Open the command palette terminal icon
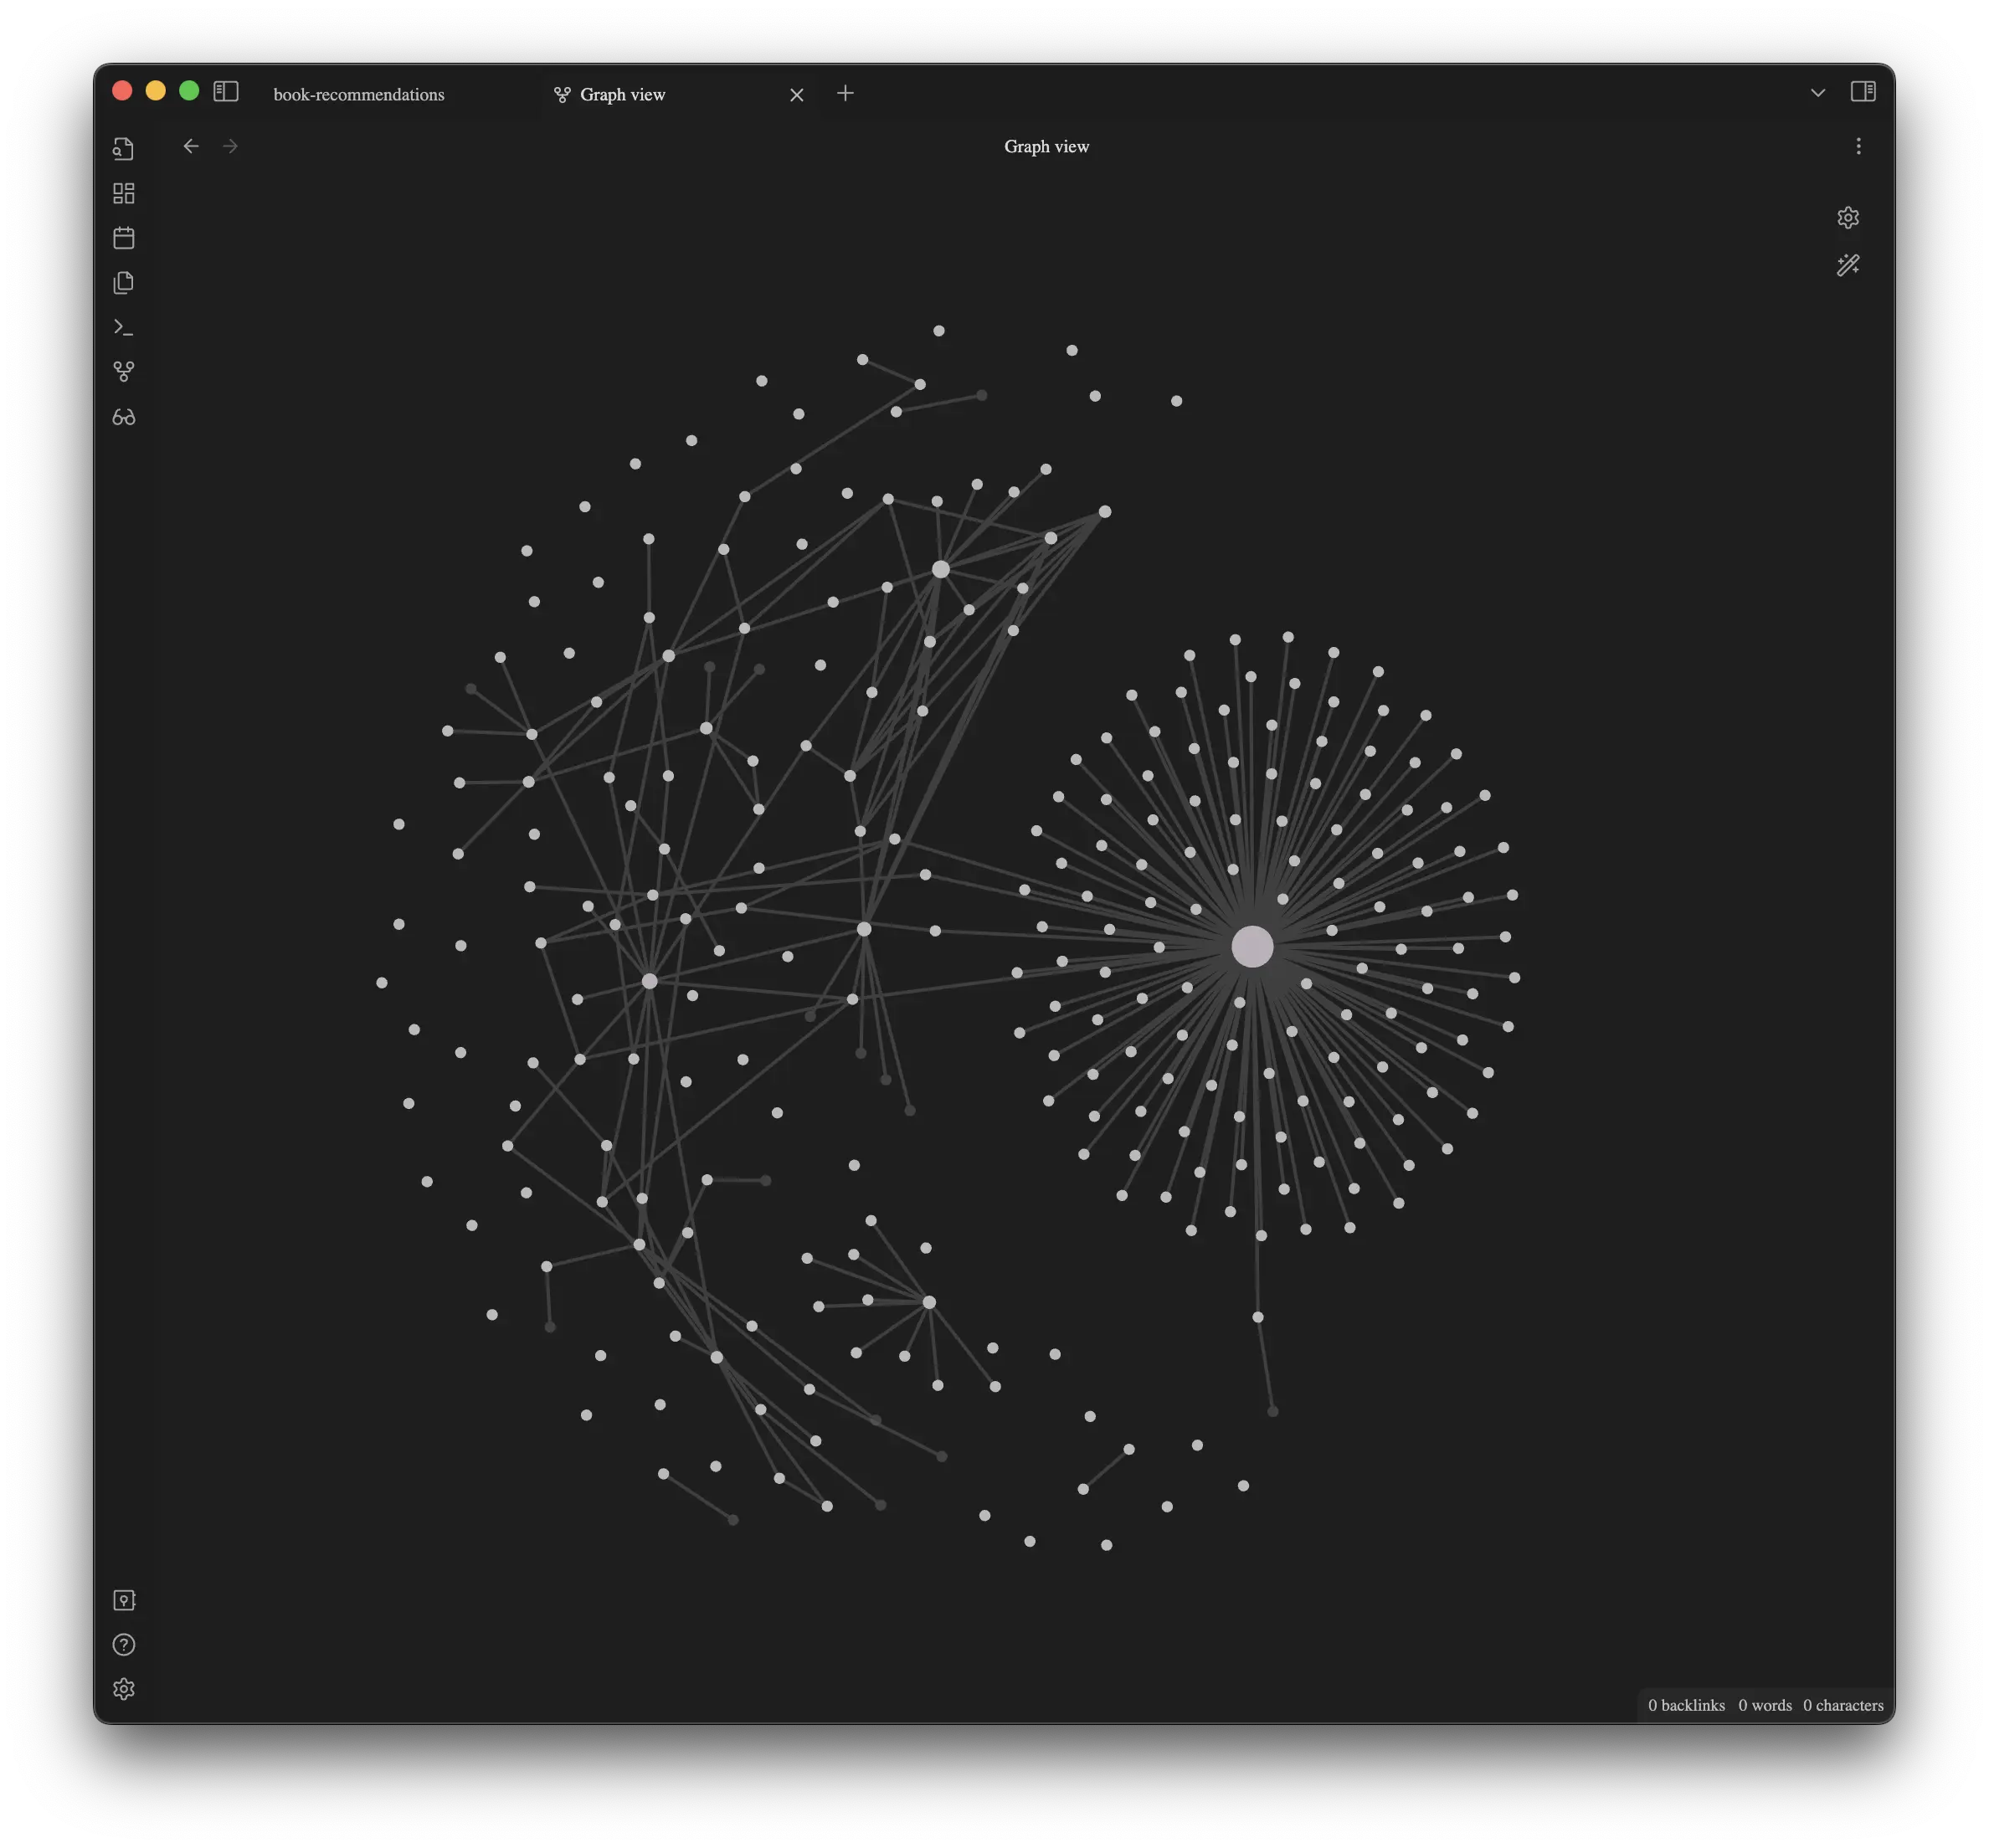This screenshot has width=1989, height=1848. (x=123, y=326)
